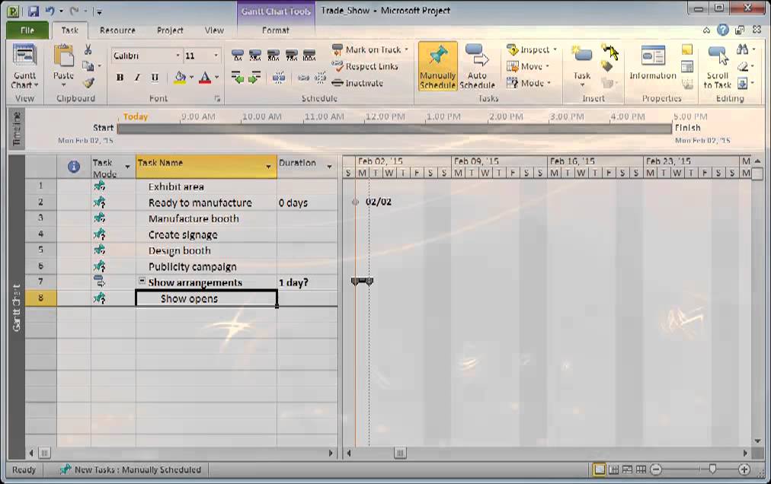Toggle Bold formatting

coord(120,78)
